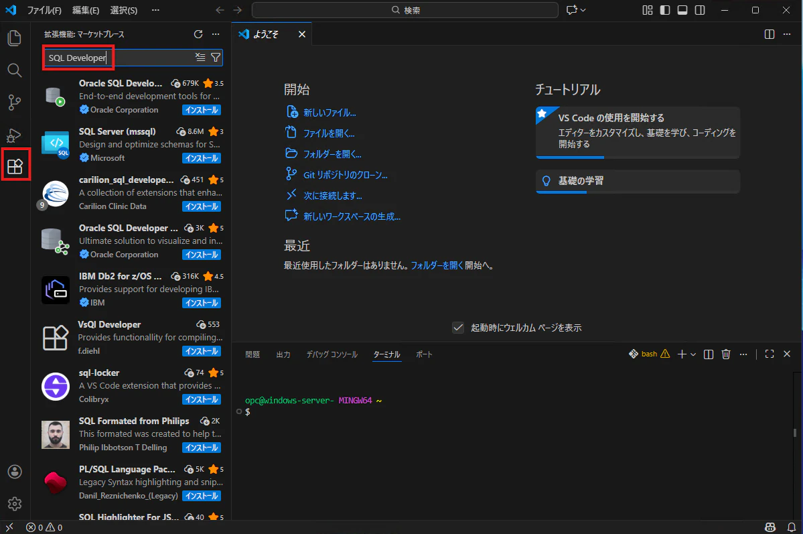Click the 新しいファイル link
The image size is (803, 534).
click(330, 113)
